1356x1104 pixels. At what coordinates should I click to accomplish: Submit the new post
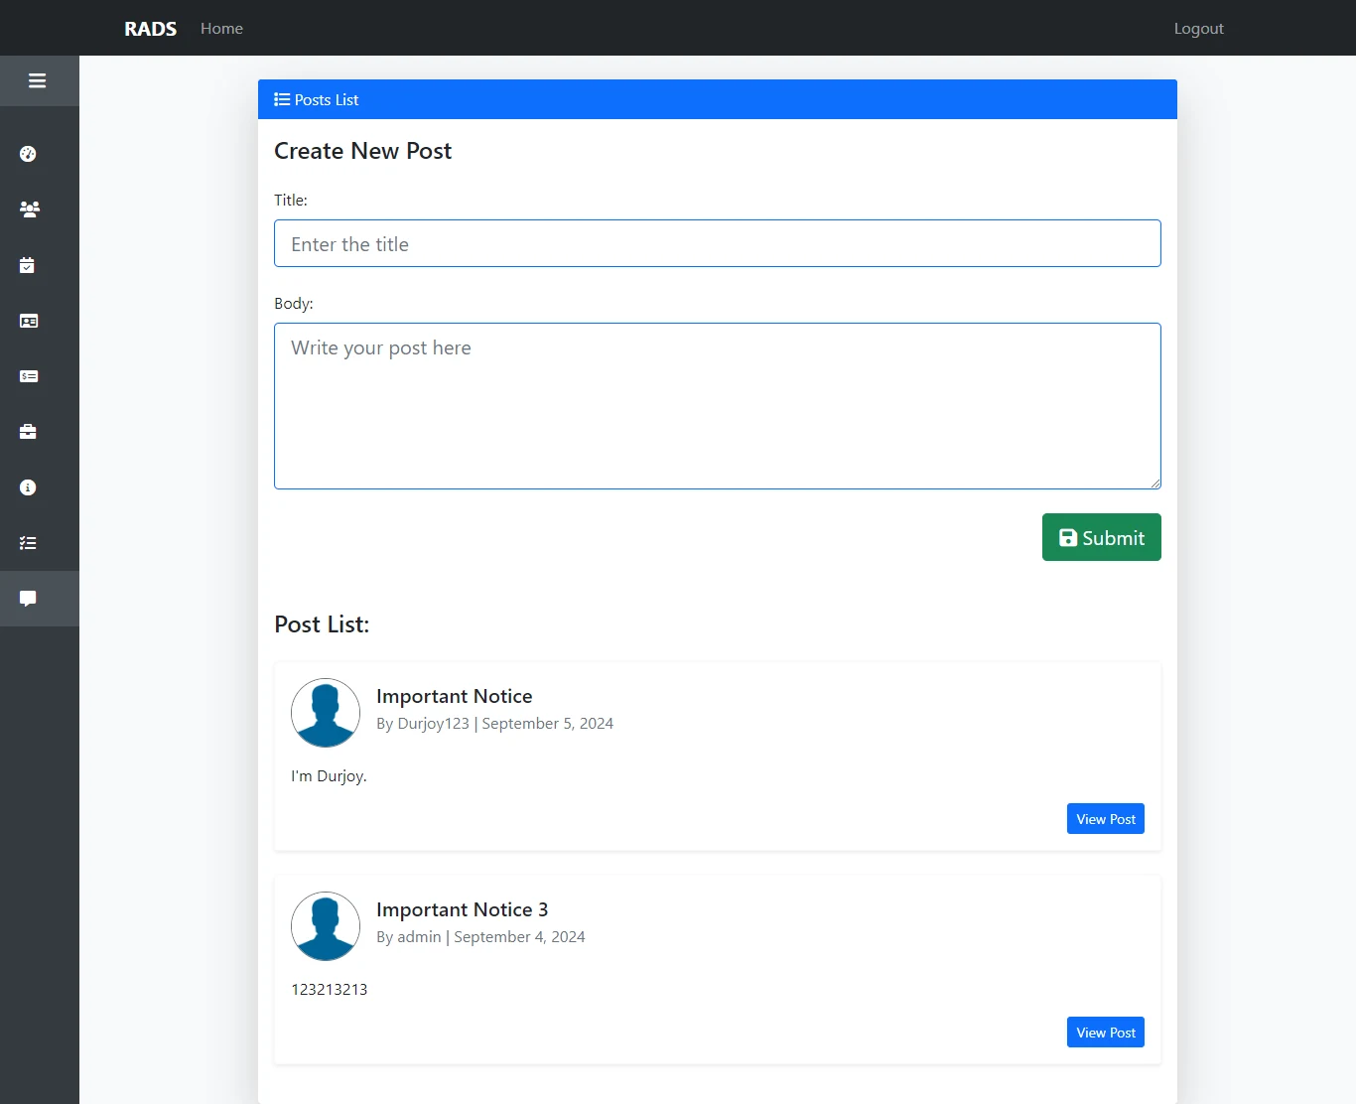point(1102,537)
